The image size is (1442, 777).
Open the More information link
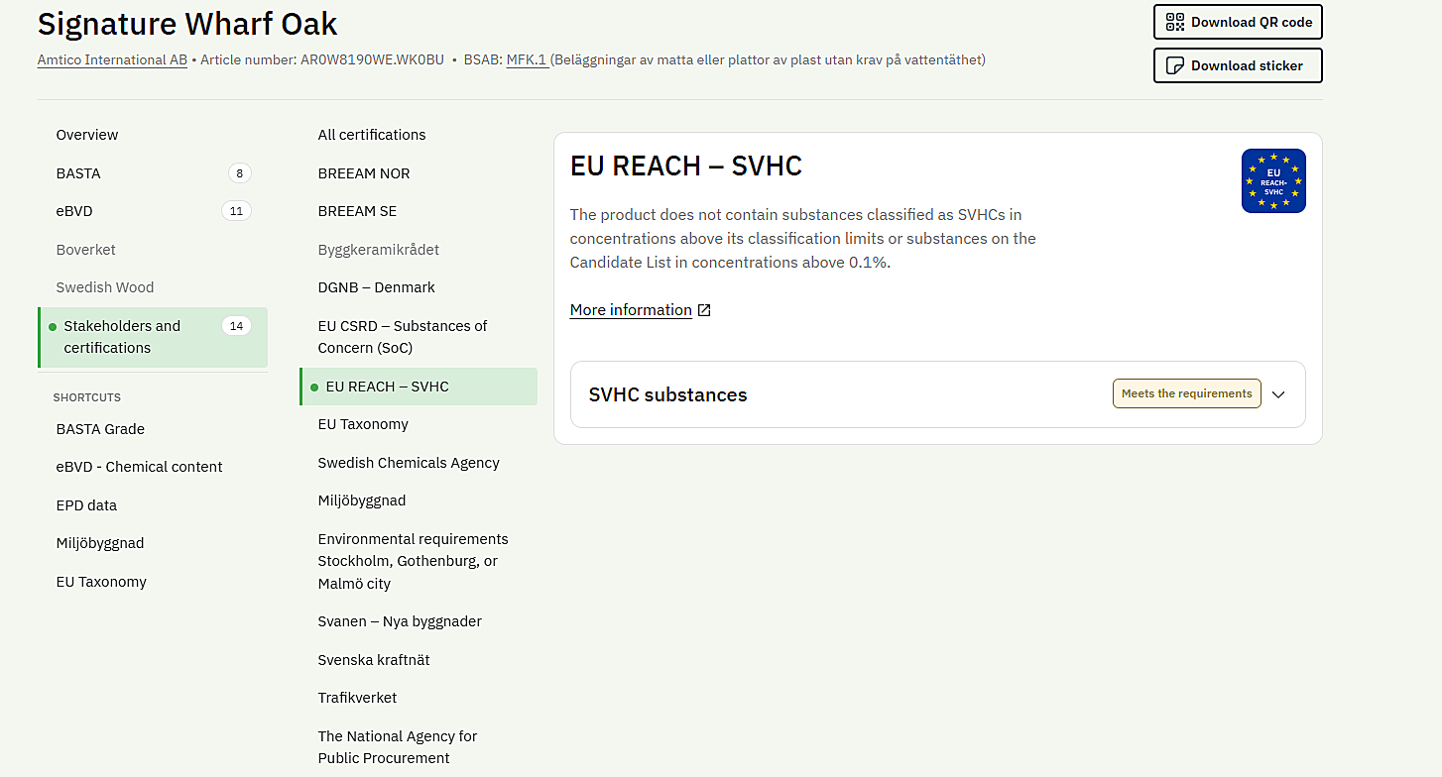point(631,310)
